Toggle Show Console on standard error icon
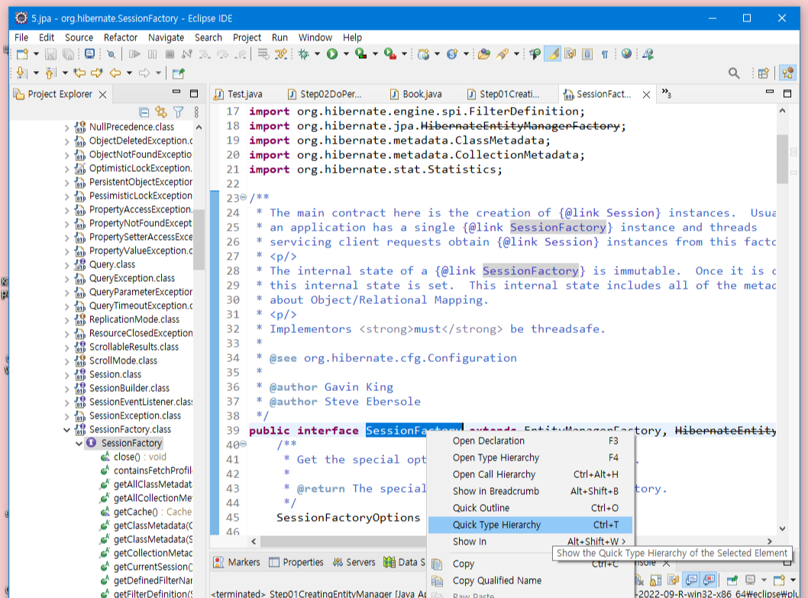 click(709, 580)
